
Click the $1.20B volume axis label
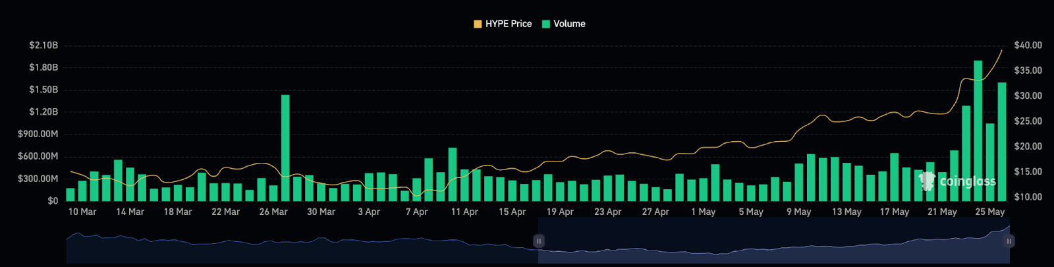coord(43,112)
